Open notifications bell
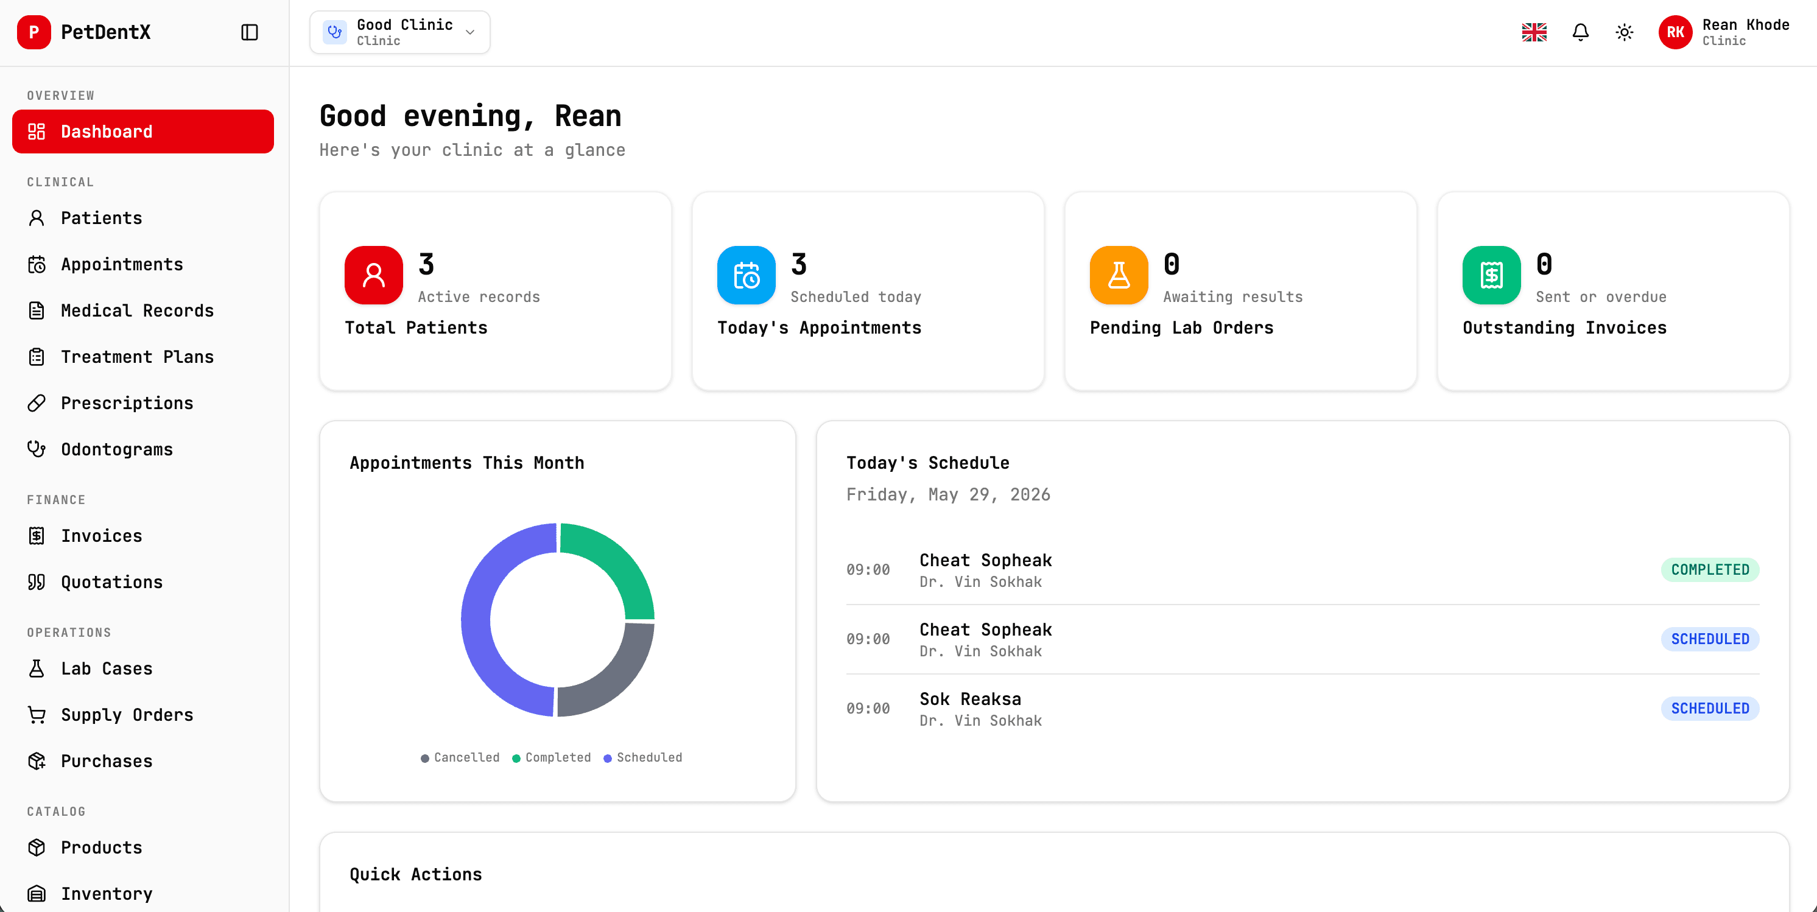 [x=1581, y=32]
